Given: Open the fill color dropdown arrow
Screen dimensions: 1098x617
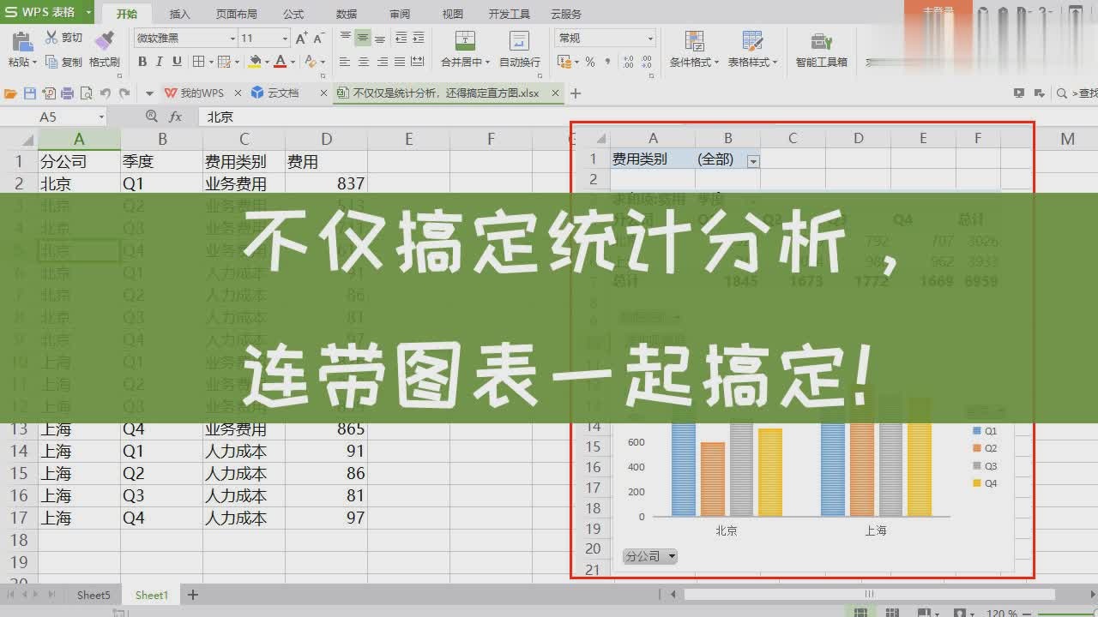Looking at the screenshot, I should click(x=267, y=62).
